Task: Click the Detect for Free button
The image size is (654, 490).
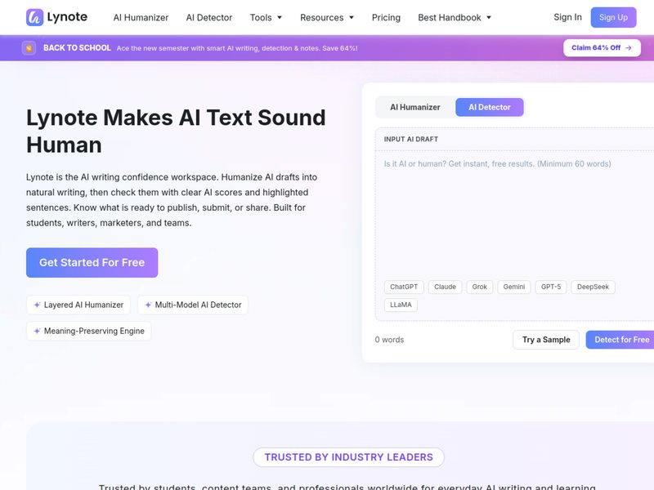Action: [620, 340]
